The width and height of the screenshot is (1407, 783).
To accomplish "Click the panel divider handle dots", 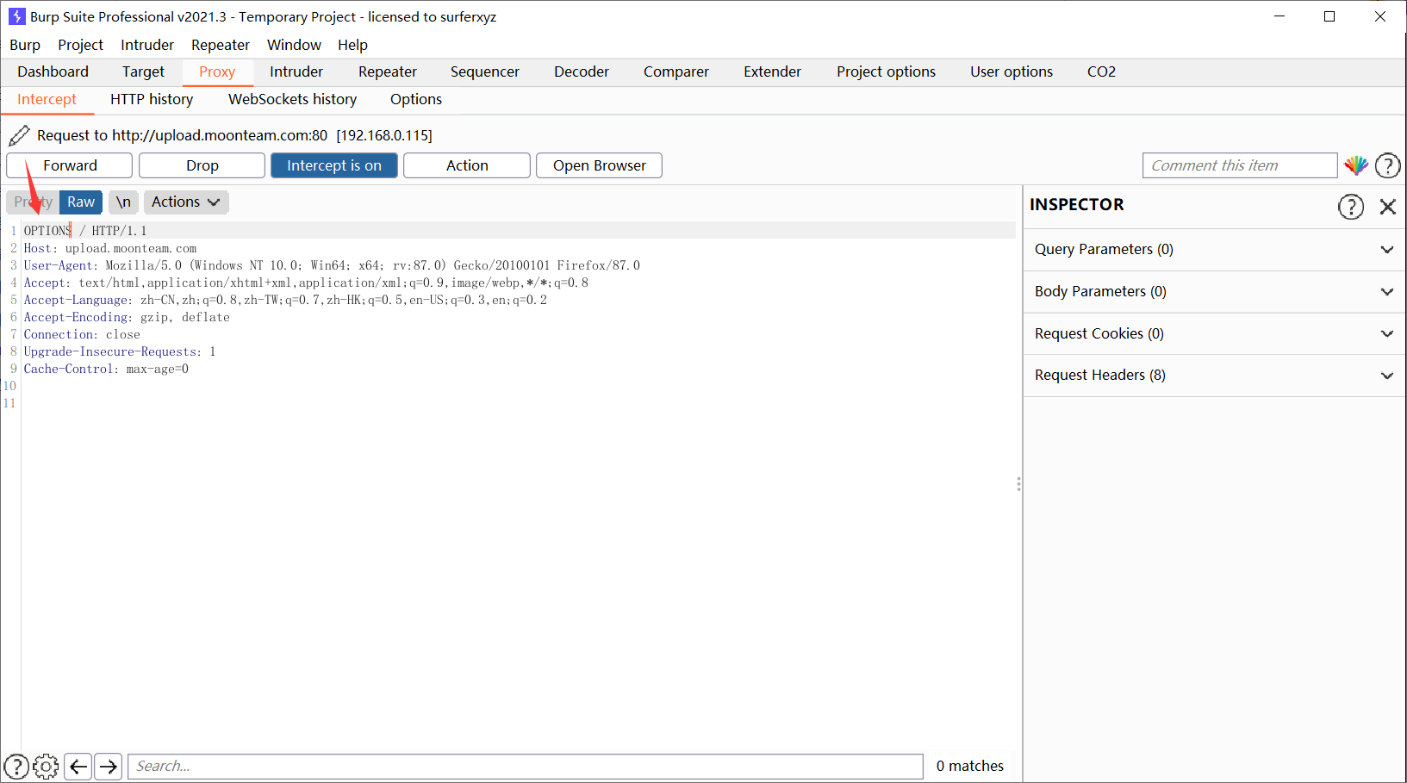I will [1018, 484].
